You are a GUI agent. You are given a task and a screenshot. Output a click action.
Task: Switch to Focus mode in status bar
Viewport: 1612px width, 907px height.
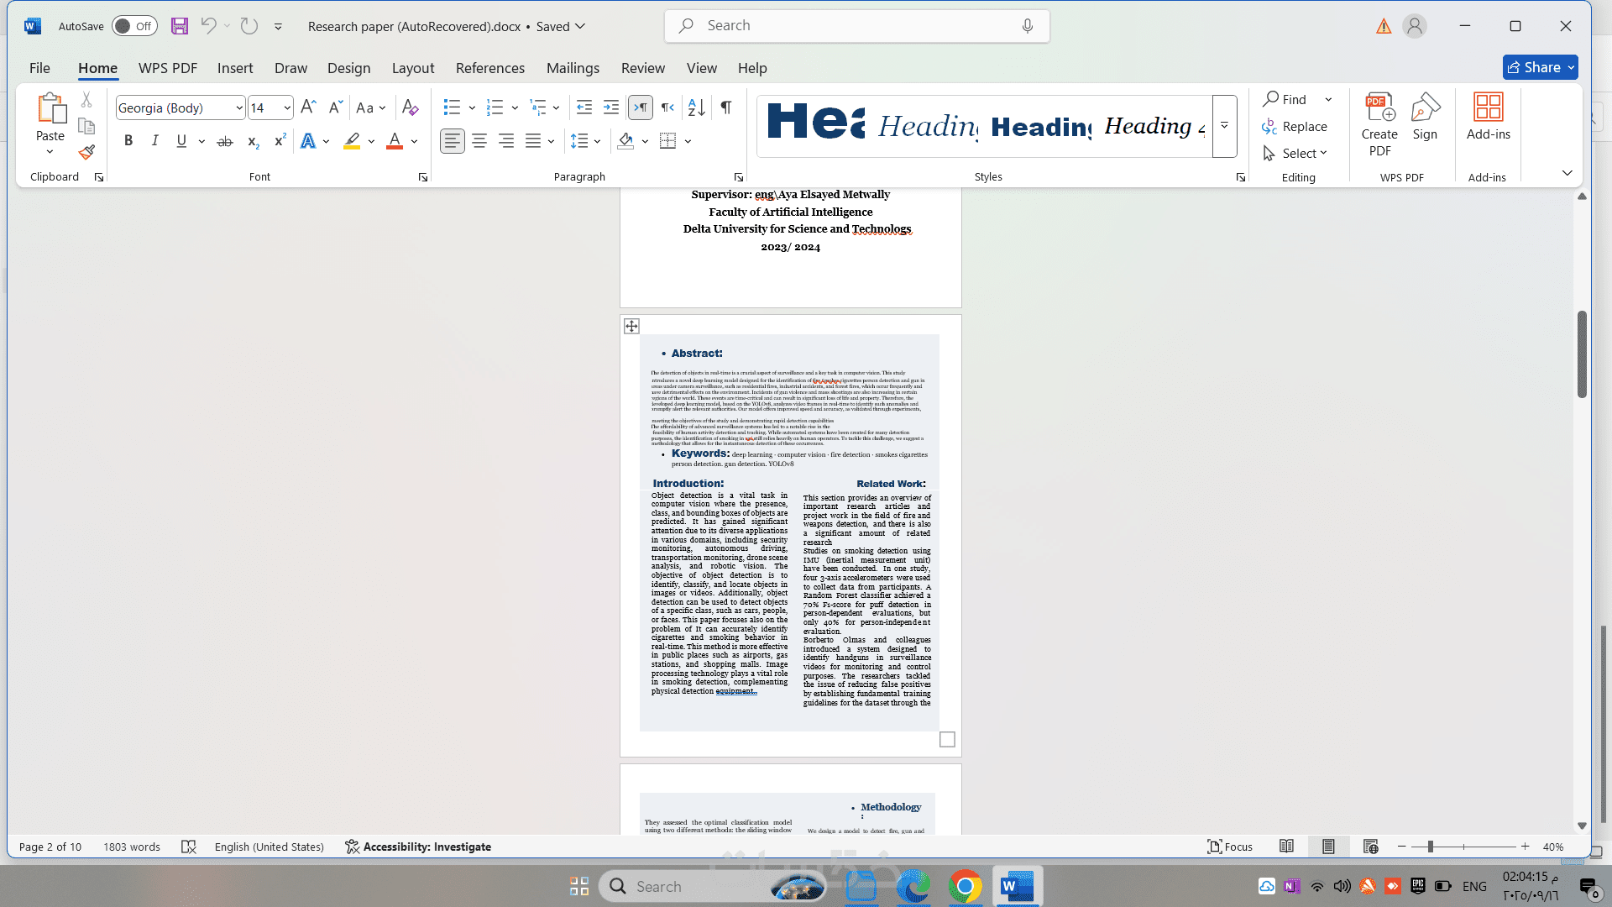1229,847
